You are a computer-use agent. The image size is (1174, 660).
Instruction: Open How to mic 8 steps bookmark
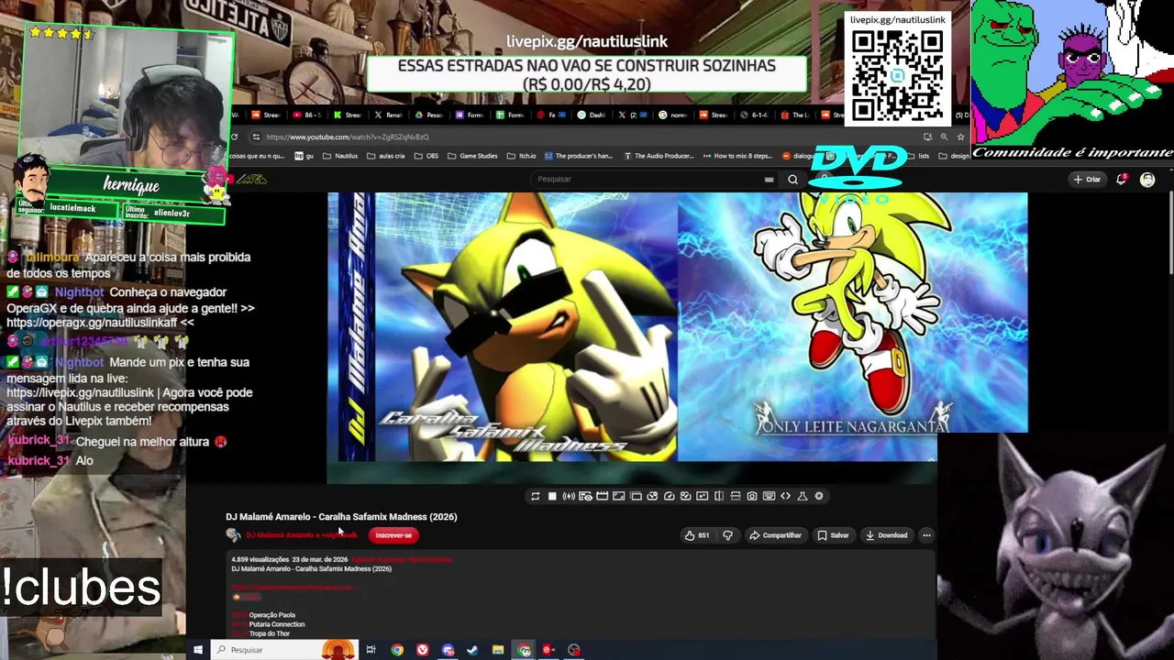point(737,156)
